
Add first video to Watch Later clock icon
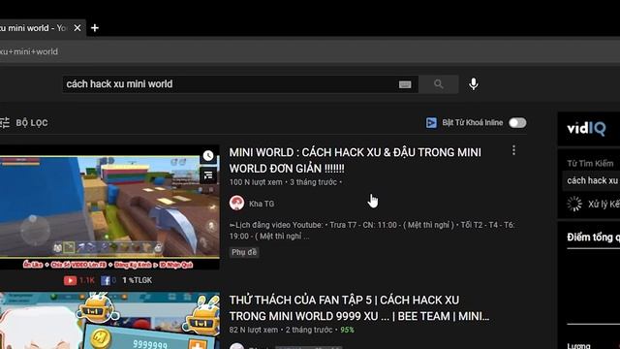(208, 156)
